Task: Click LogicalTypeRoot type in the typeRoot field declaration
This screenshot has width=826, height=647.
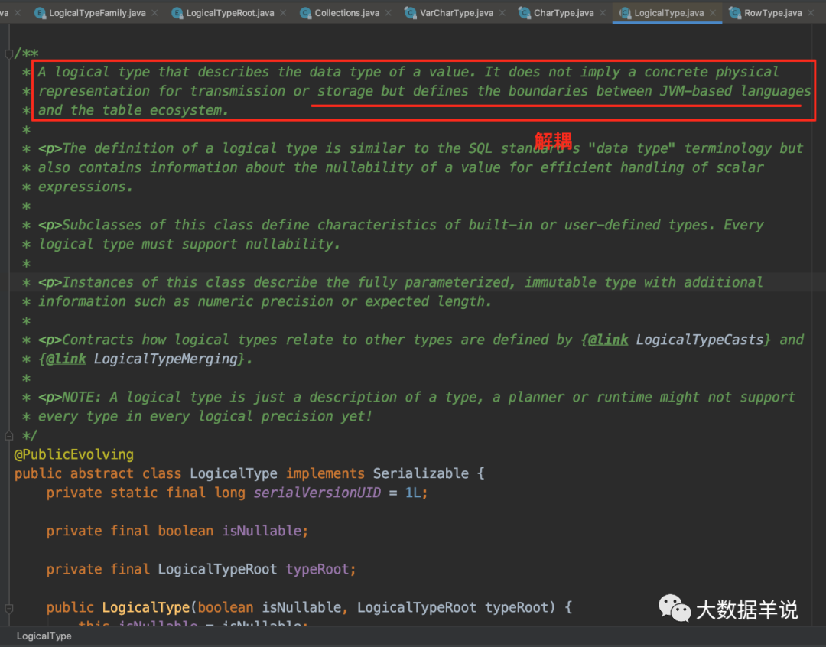Action: tap(217, 569)
